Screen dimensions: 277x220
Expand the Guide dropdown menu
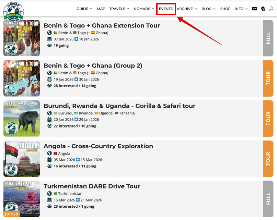84,9
